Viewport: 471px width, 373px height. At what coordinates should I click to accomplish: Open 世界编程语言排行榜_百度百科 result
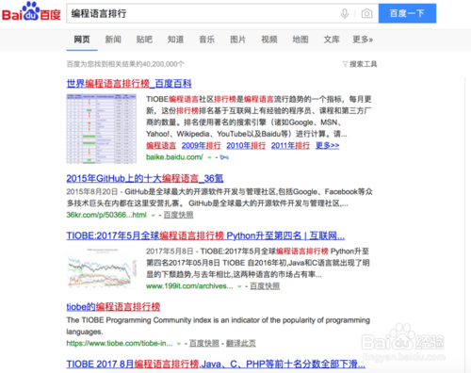pos(129,84)
